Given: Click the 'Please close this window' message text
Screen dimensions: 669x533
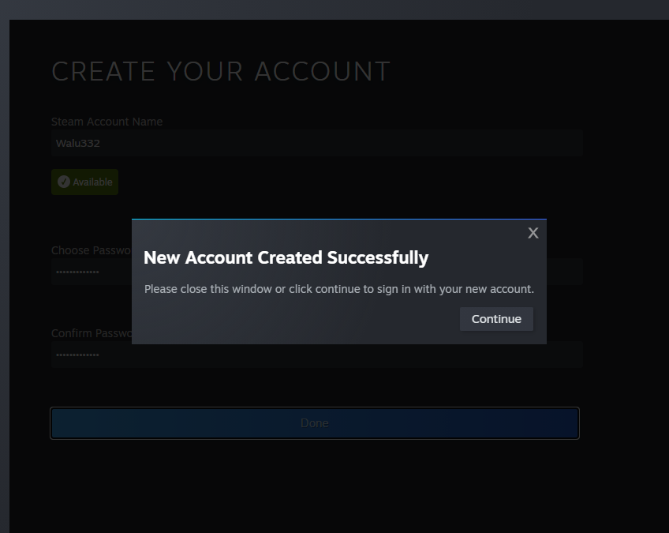Looking at the screenshot, I should click(338, 289).
